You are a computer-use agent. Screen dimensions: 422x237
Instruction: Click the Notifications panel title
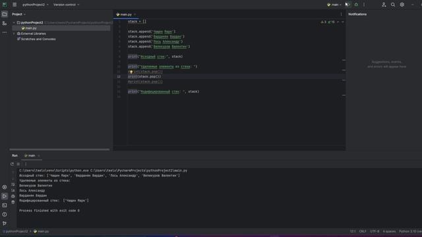point(357,14)
